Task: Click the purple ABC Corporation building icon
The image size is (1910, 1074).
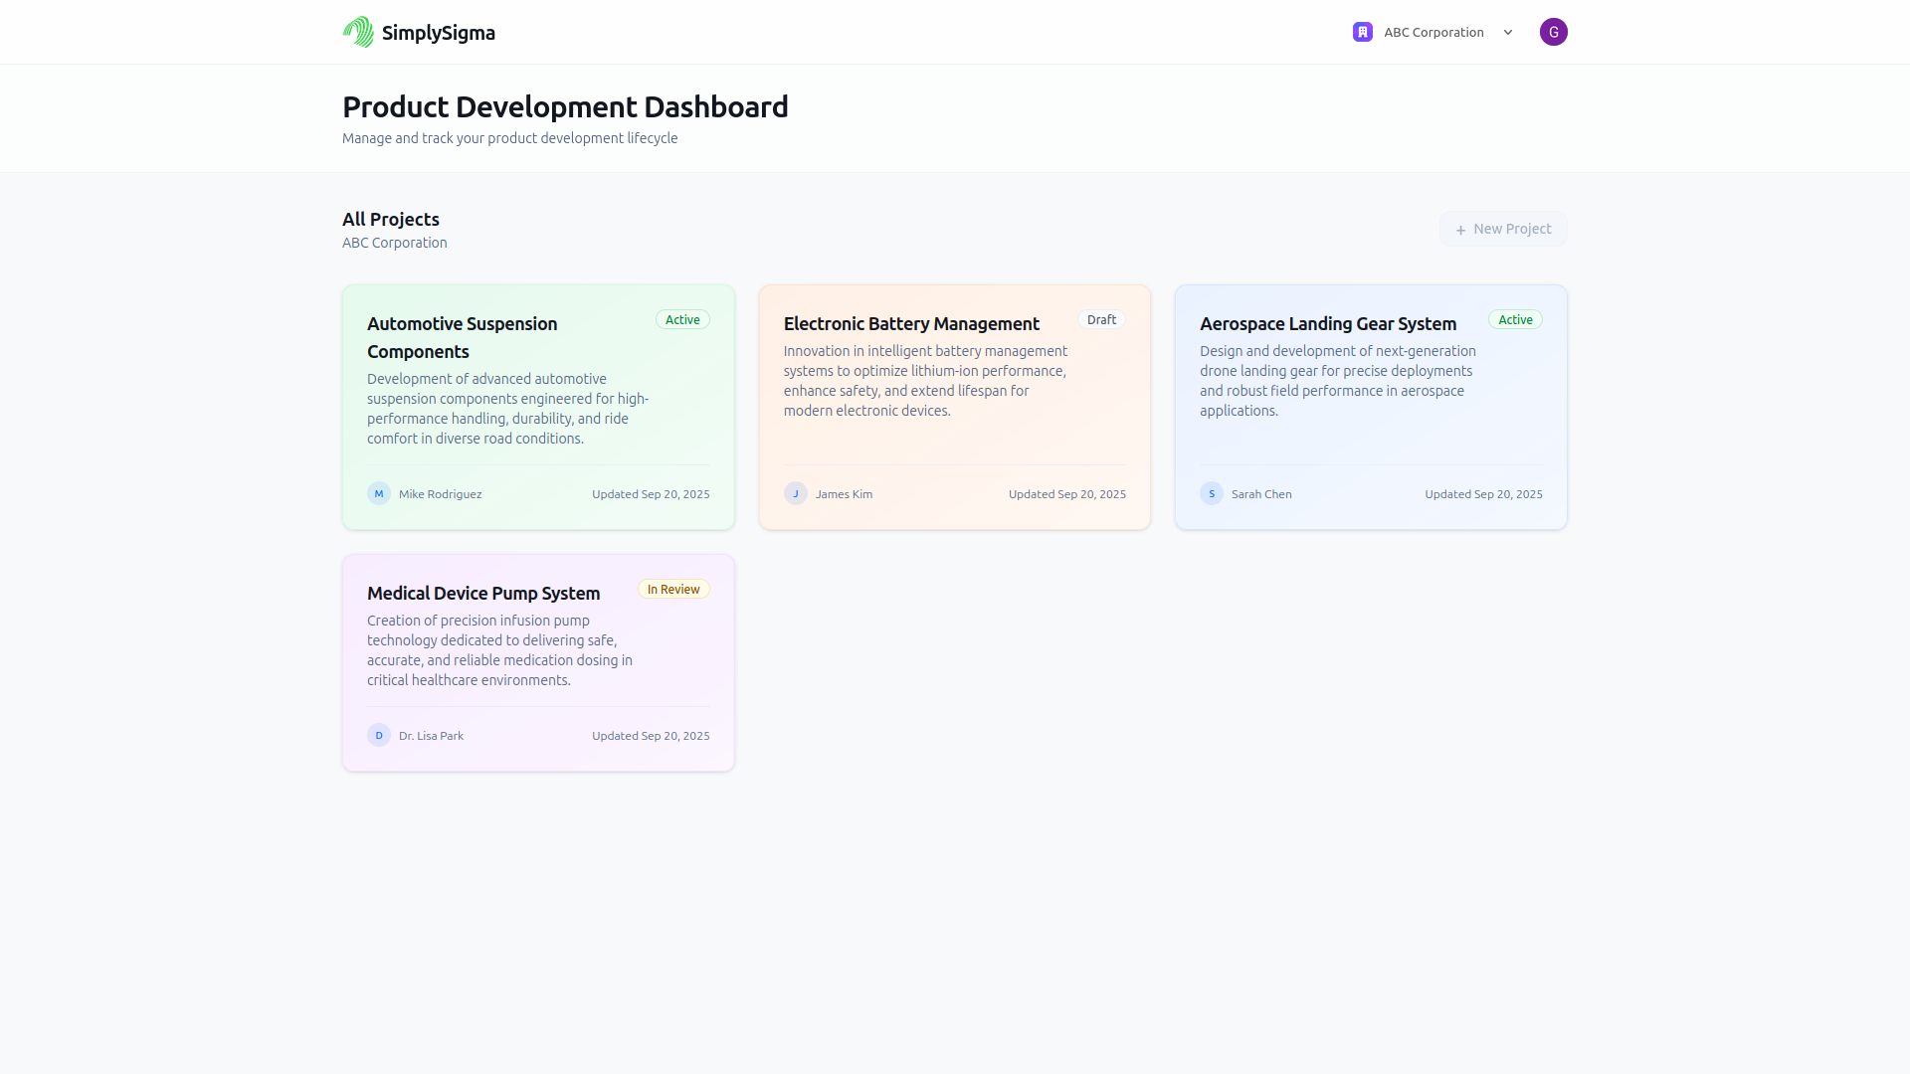Action: click(x=1363, y=32)
